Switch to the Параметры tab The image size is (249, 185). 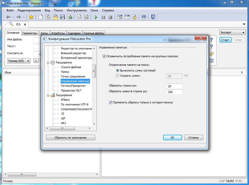point(30,33)
